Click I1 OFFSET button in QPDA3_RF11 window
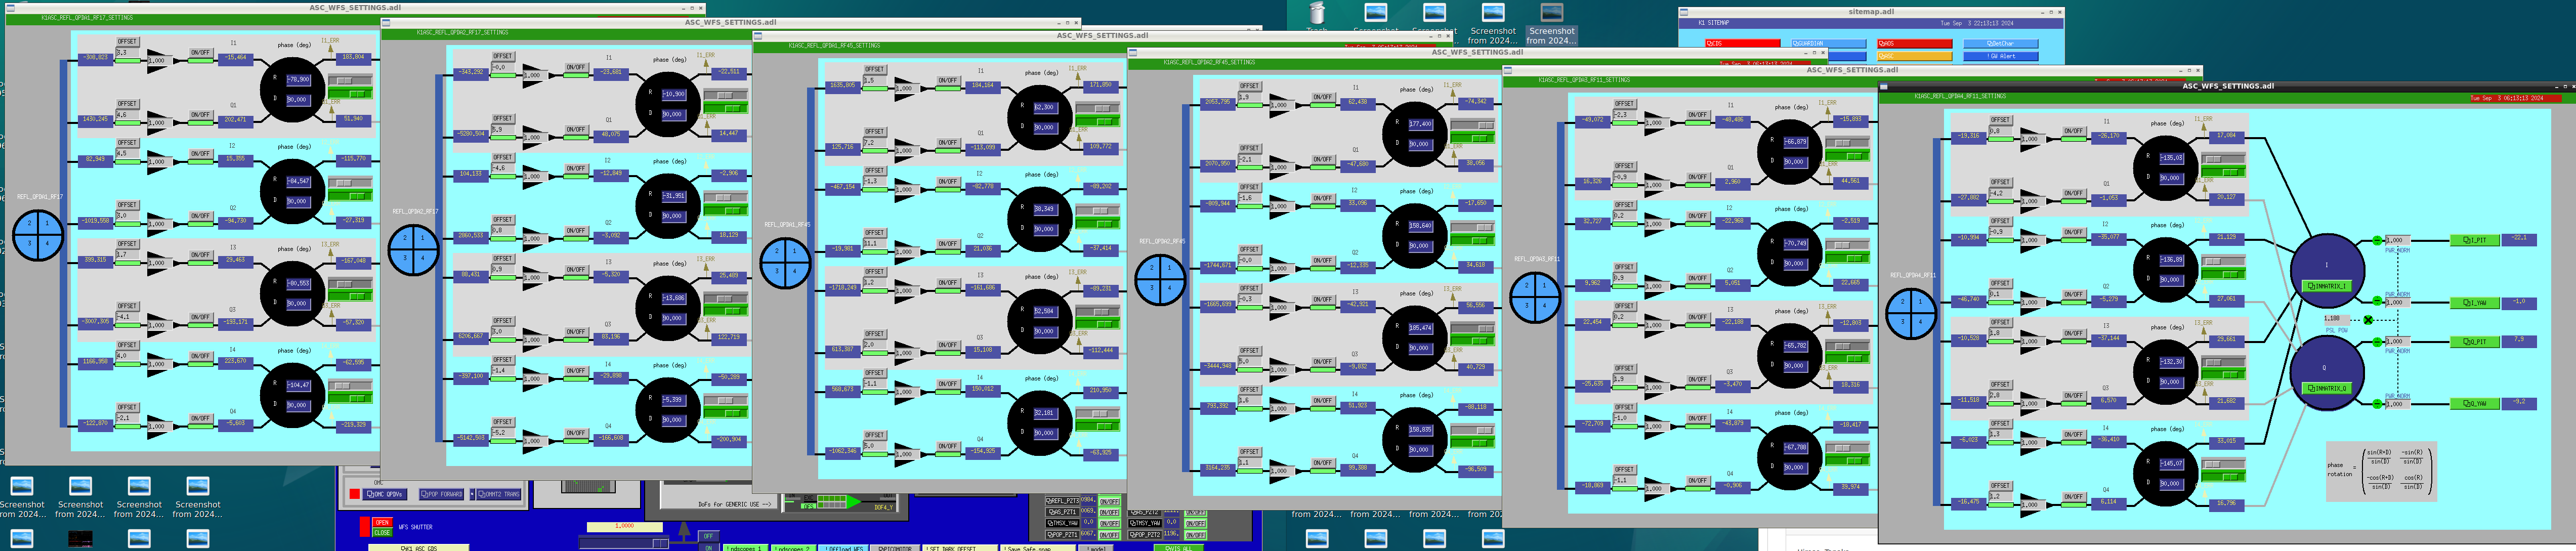The width and height of the screenshot is (2576, 551). 1624,104
